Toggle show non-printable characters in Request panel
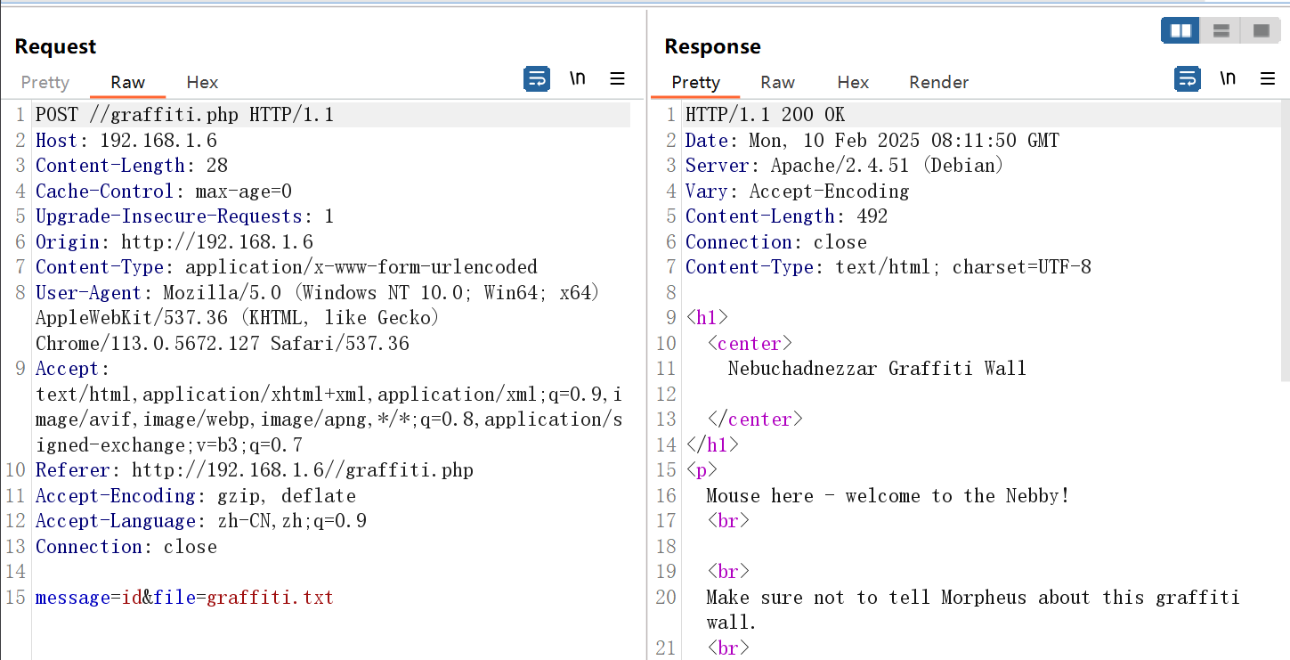Viewport: 1290px width, 660px height. (578, 79)
